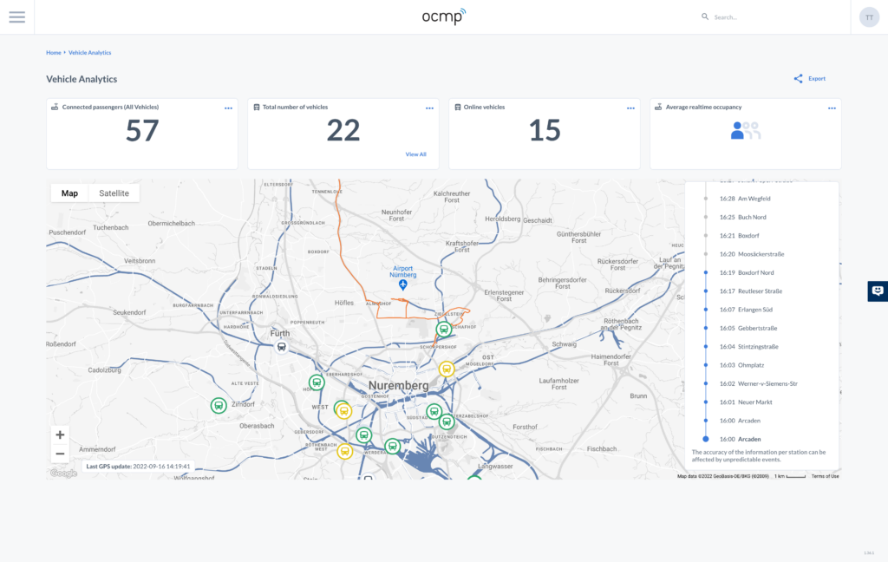Open Average realtime occupancy options menu

pyautogui.click(x=832, y=108)
